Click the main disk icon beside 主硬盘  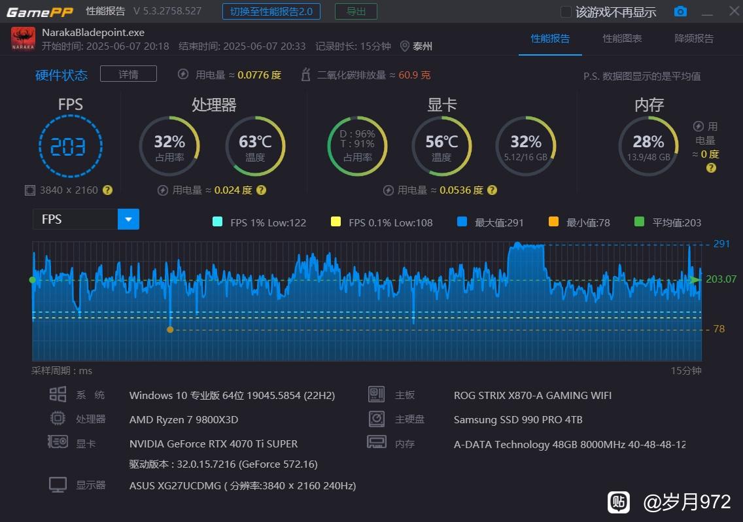(x=377, y=418)
